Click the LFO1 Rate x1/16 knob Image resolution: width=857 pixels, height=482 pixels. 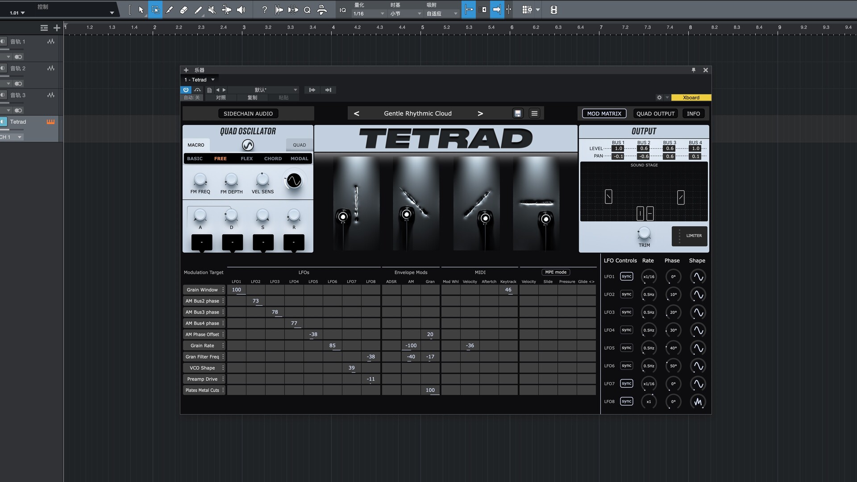649,277
